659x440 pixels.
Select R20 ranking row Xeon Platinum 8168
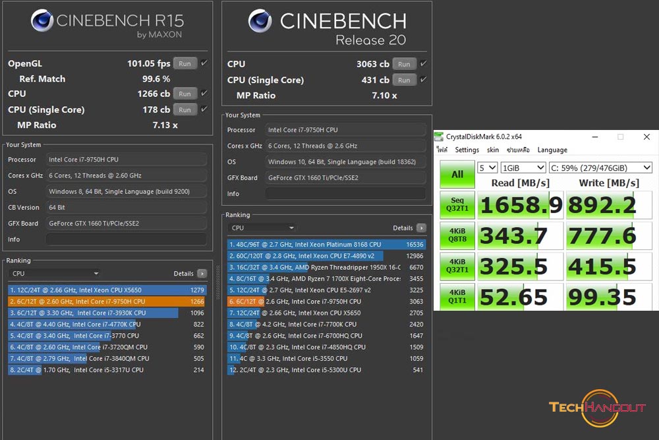pyautogui.click(x=327, y=244)
